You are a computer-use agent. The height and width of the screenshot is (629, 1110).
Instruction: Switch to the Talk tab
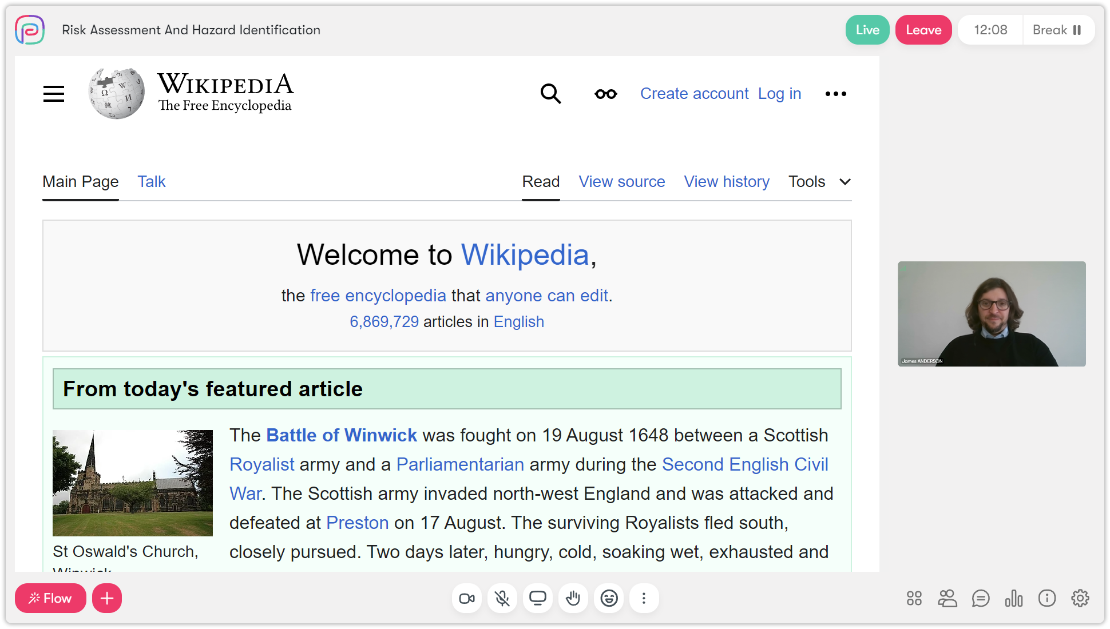coord(151,182)
